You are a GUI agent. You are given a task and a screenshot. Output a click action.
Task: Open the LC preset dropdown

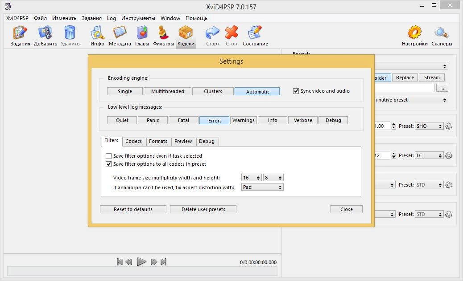[429, 155]
